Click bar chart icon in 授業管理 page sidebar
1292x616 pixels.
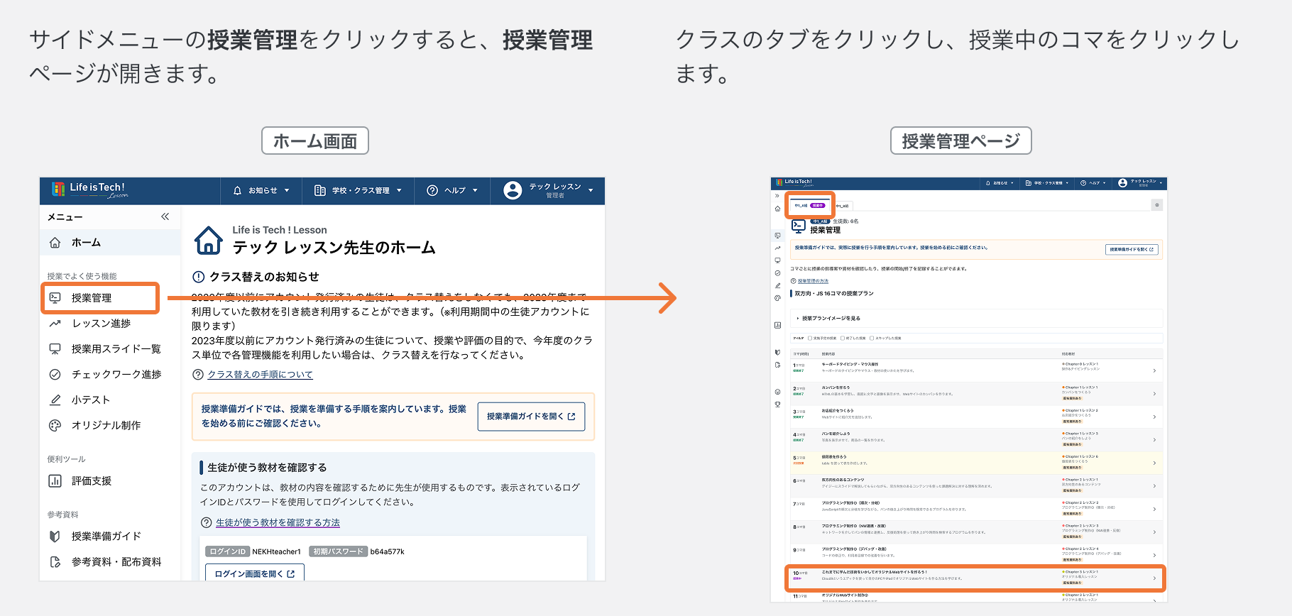[x=777, y=325]
